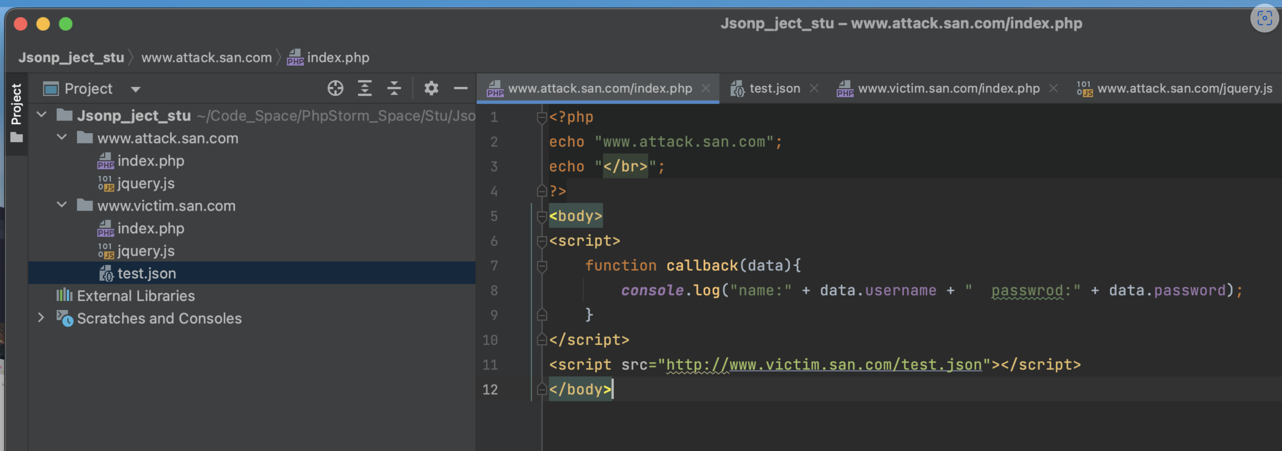
Task: Switch to www.attack.san.com/jquery.js tab
Action: (1174, 88)
